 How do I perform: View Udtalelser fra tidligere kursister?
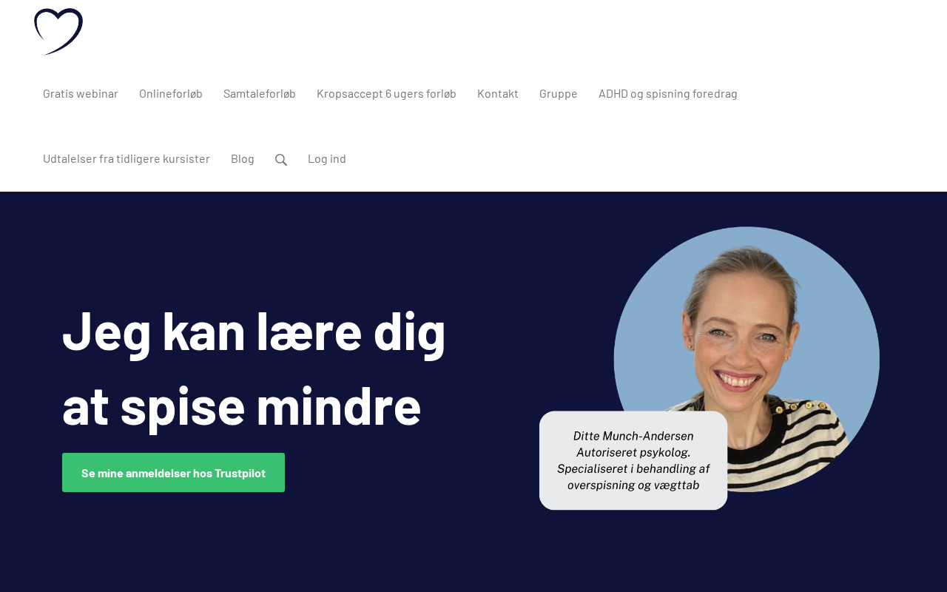(x=127, y=158)
